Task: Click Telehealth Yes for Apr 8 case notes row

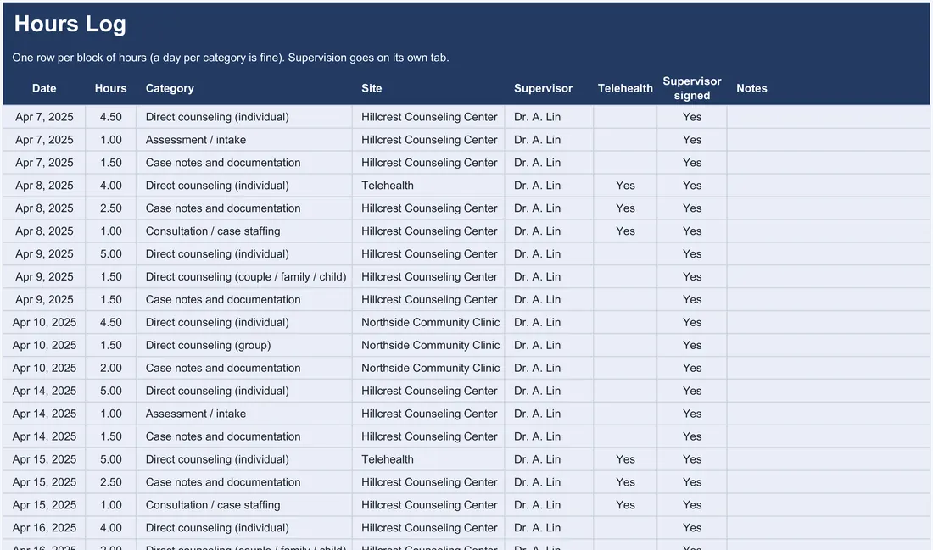Action: (x=625, y=208)
